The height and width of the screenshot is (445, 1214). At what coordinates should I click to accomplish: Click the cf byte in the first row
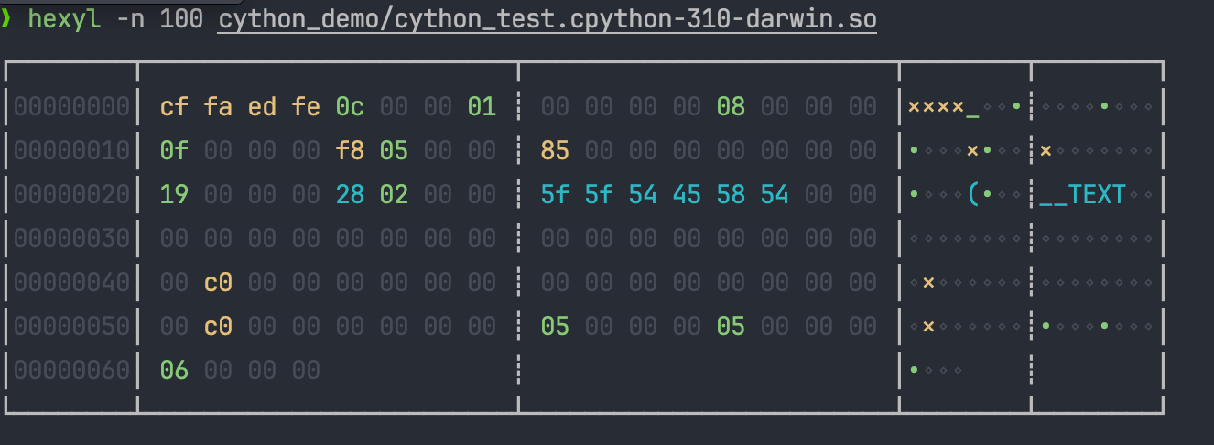(x=174, y=107)
